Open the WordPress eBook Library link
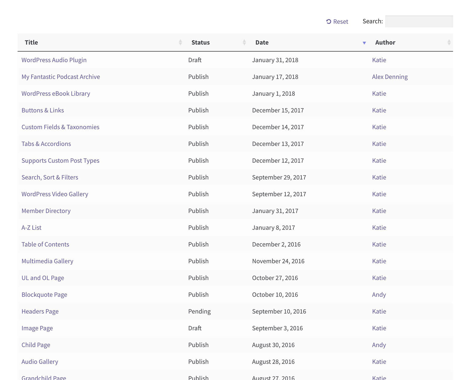This screenshot has height=380, width=469. click(56, 94)
